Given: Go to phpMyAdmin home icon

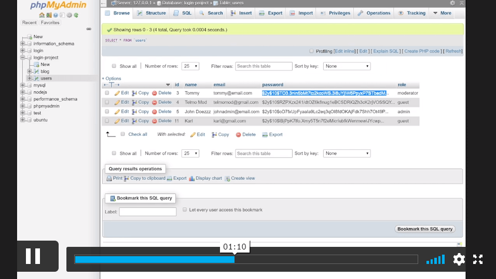Looking at the screenshot, I should [42, 15].
